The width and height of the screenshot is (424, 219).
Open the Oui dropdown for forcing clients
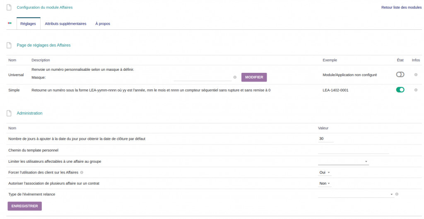(x=325, y=172)
